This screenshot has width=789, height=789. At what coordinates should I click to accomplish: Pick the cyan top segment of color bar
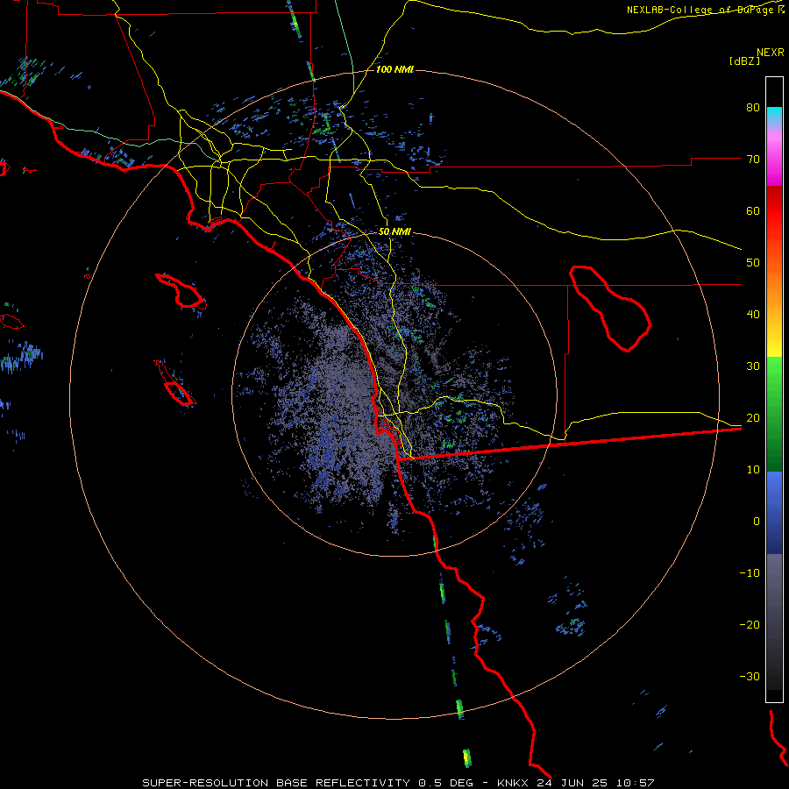(774, 116)
